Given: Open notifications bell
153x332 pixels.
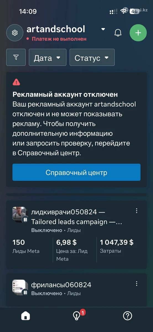Looking at the screenshot, I should coord(118,33).
